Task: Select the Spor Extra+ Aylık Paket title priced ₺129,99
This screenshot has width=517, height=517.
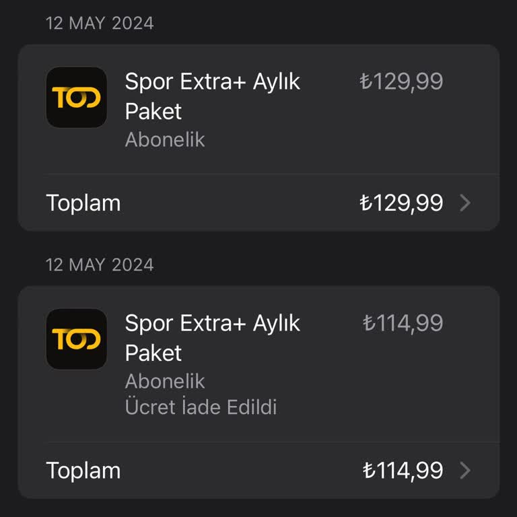Action: click(x=212, y=96)
